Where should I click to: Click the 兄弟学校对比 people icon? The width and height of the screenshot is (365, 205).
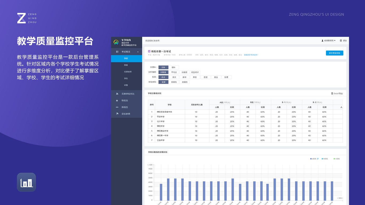pos(117,94)
